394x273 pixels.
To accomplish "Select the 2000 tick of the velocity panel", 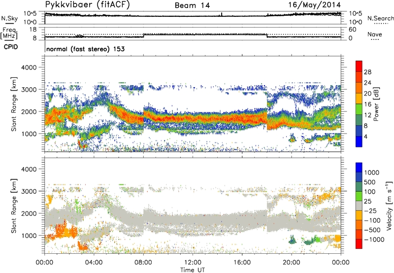I will [29, 213].
